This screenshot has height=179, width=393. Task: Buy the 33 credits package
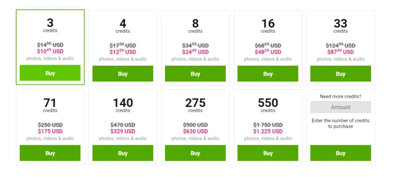[341, 74]
